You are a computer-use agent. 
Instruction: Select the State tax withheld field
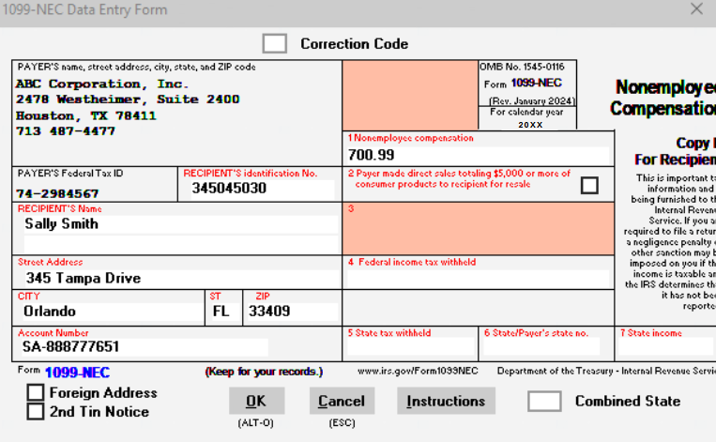click(411, 346)
